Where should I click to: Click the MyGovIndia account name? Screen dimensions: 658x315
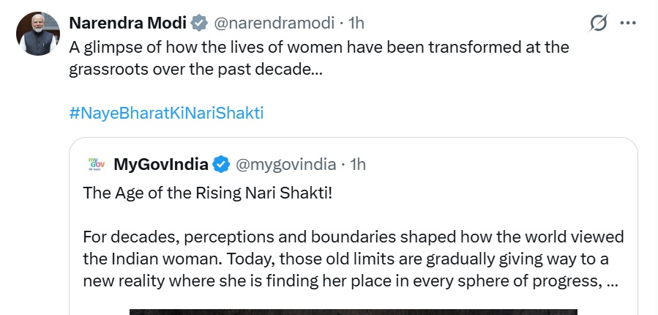(161, 163)
